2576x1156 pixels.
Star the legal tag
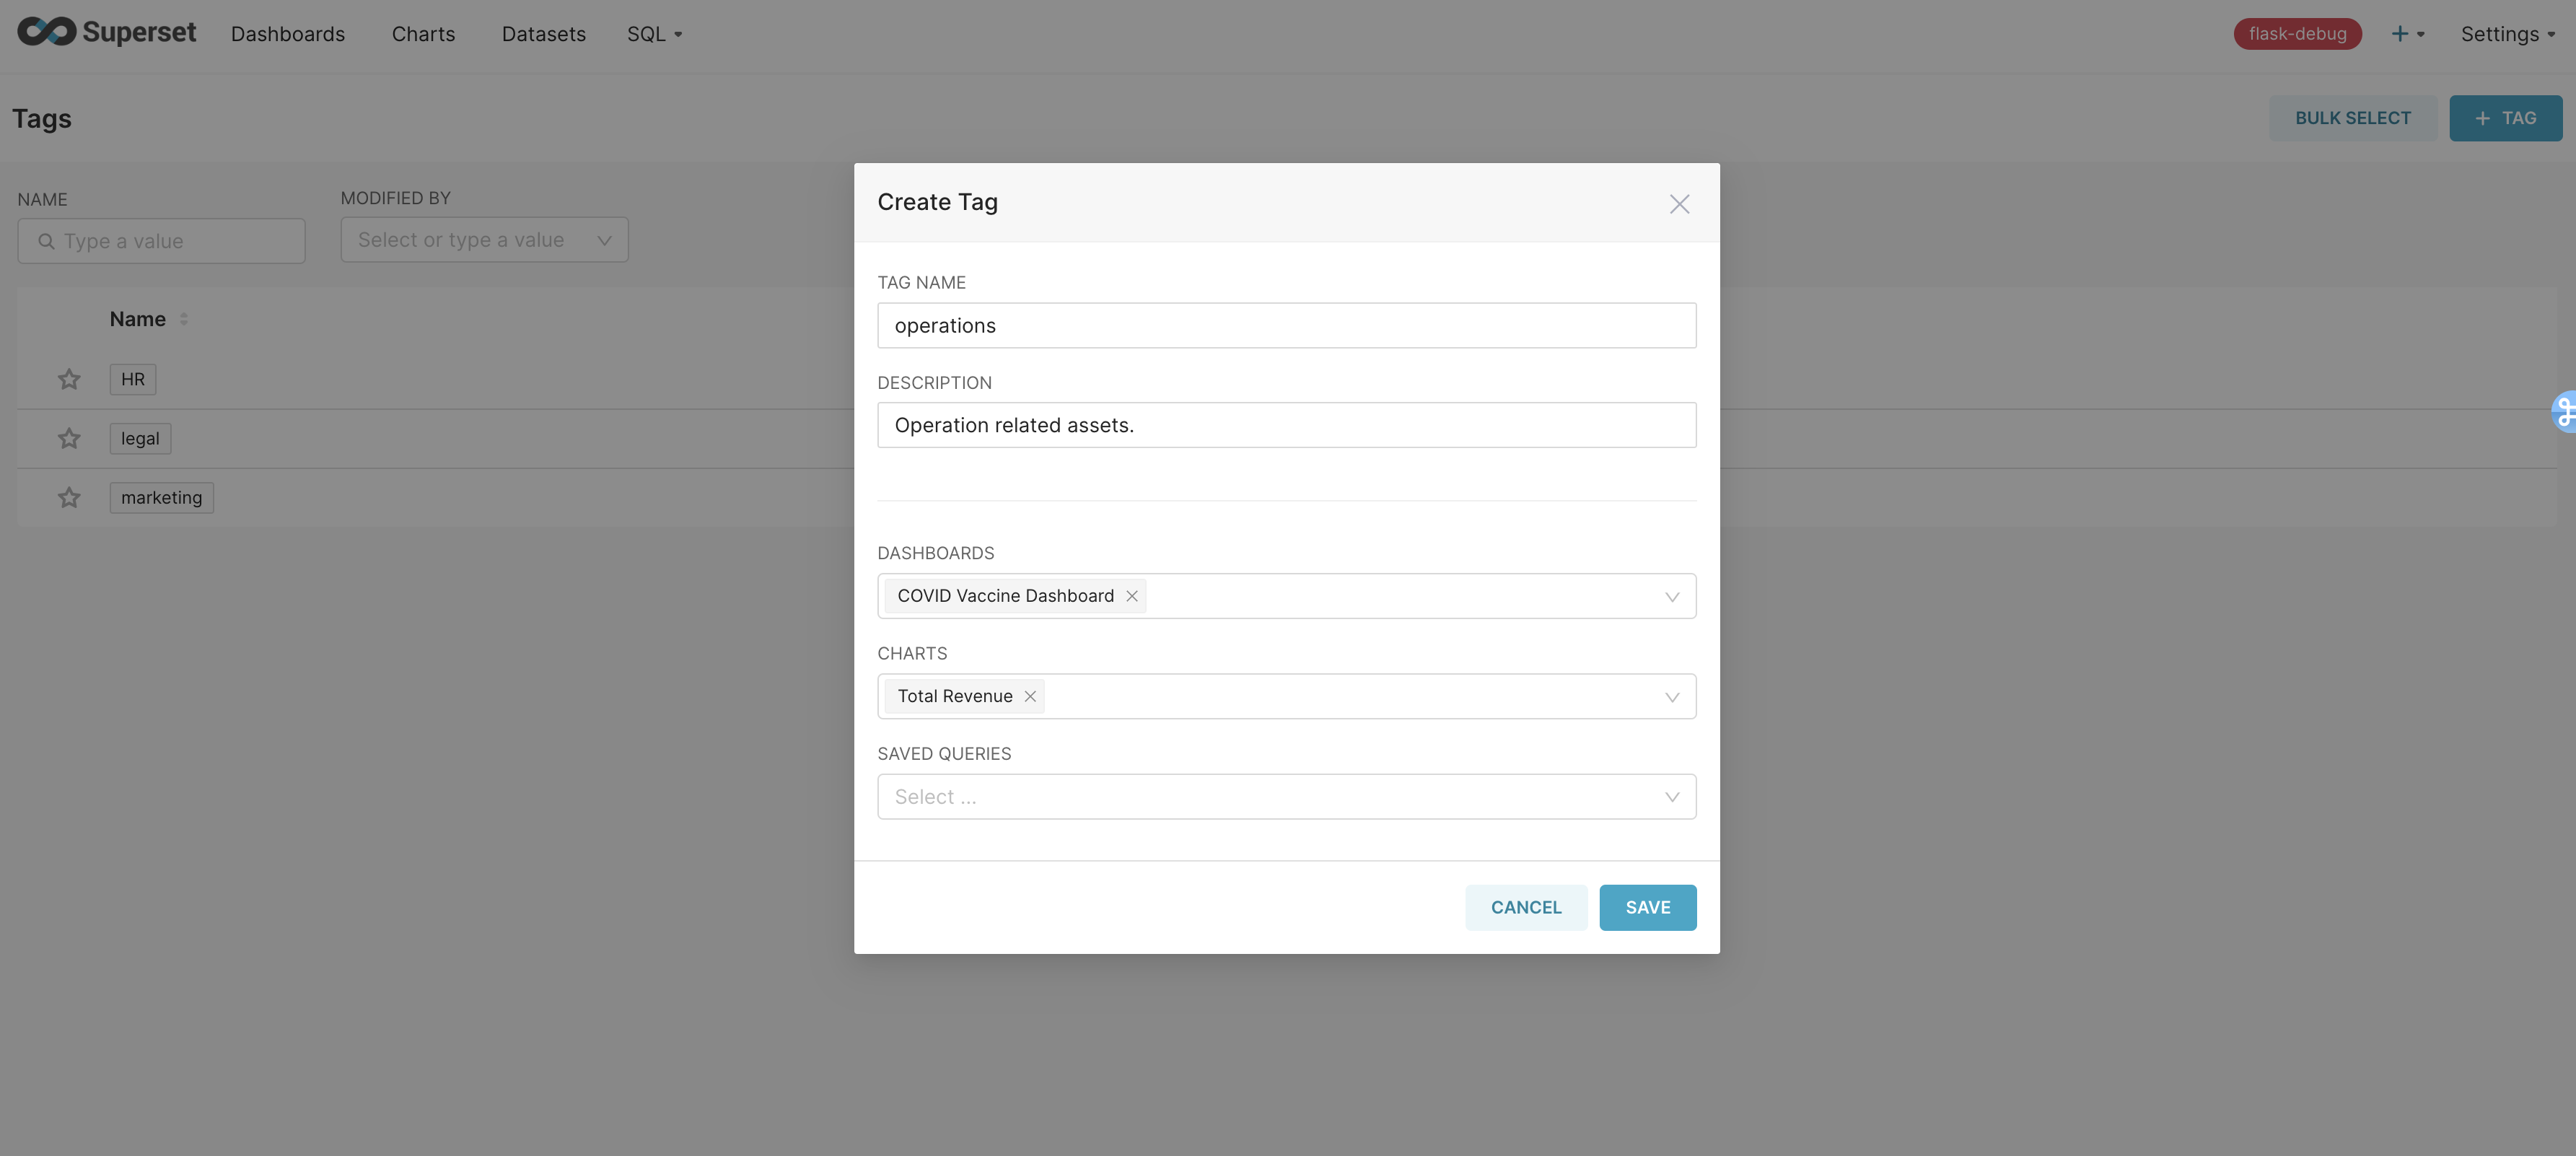coord(69,438)
